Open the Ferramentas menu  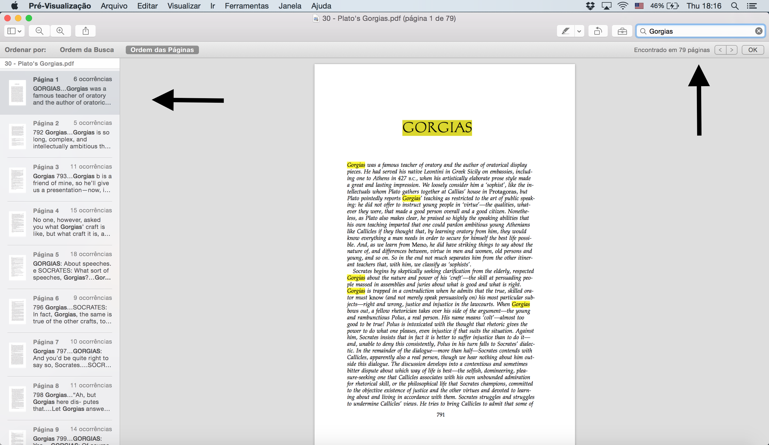[x=246, y=6]
